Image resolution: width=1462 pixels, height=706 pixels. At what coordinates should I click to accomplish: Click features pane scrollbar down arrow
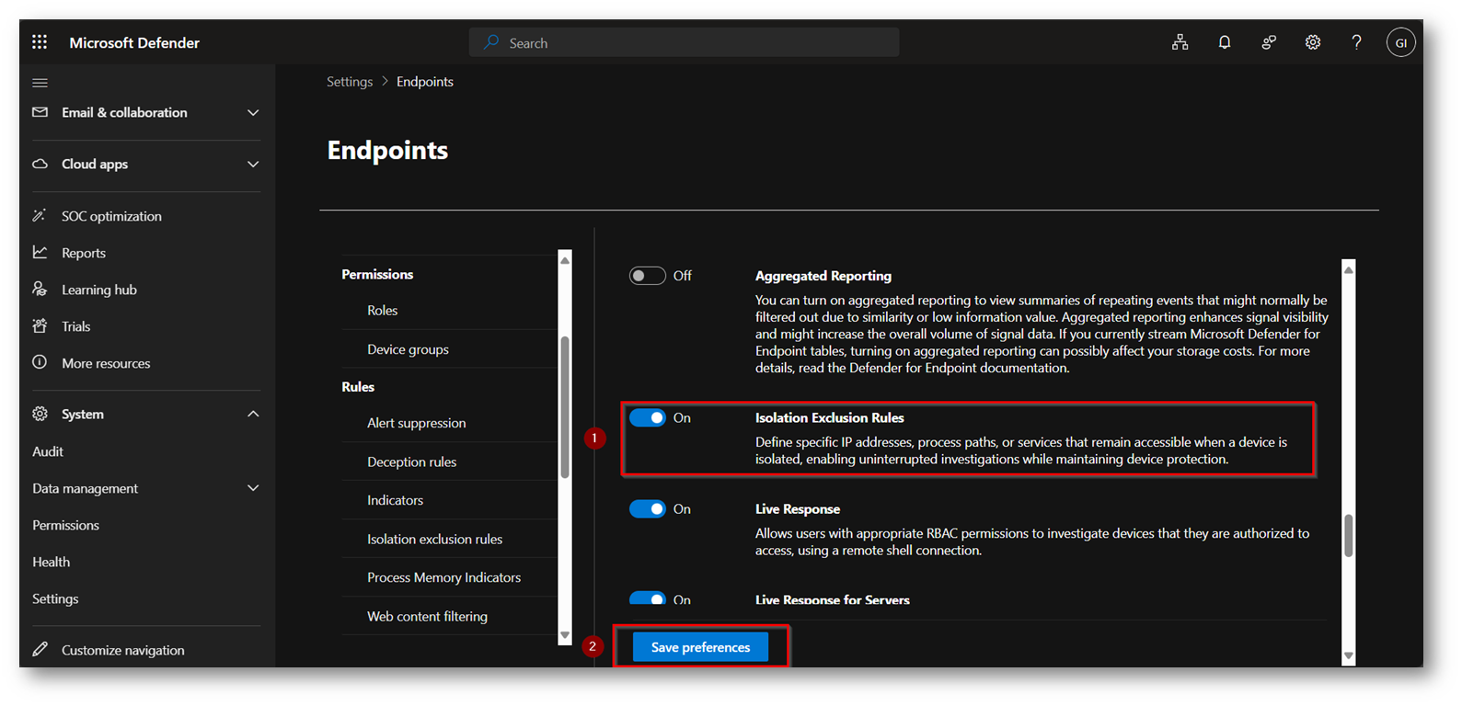click(1349, 656)
